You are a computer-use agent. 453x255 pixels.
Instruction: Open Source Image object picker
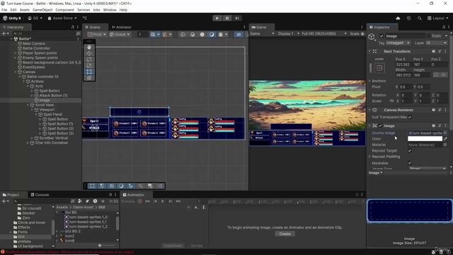pyautogui.click(x=445, y=133)
